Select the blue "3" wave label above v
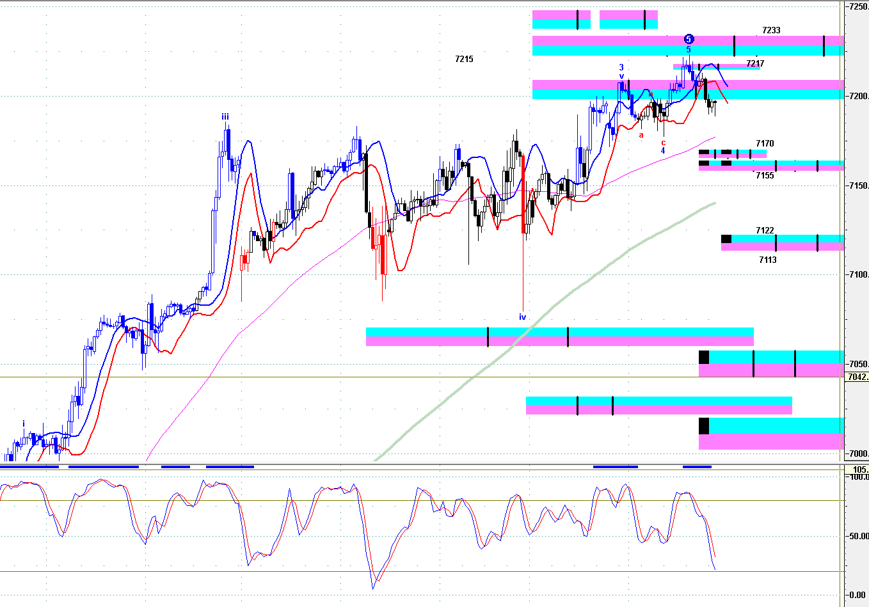 (x=621, y=67)
